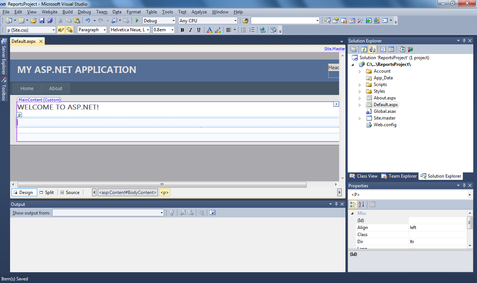Switch to Split view
Screen dimensions: 477x283
[47, 193]
